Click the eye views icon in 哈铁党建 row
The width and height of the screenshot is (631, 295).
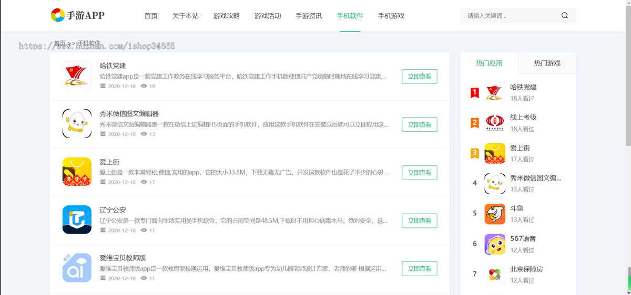click(x=144, y=86)
